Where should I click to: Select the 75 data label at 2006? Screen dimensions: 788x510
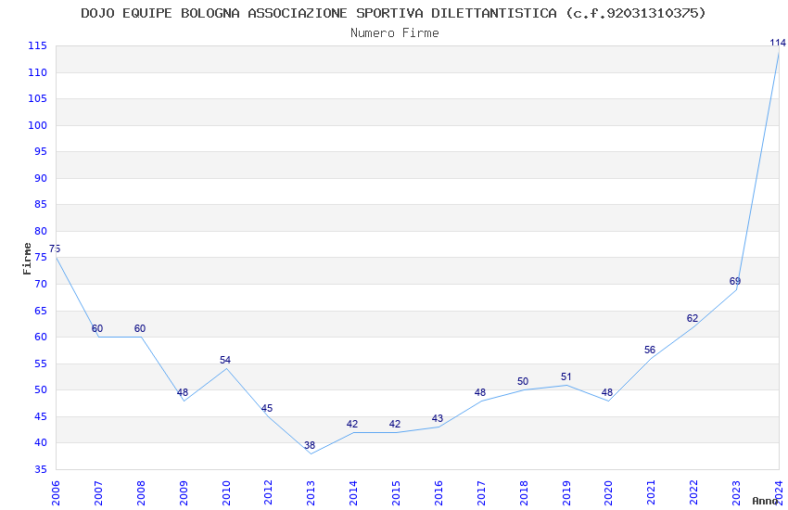pyautogui.click(x=55, y=249)
